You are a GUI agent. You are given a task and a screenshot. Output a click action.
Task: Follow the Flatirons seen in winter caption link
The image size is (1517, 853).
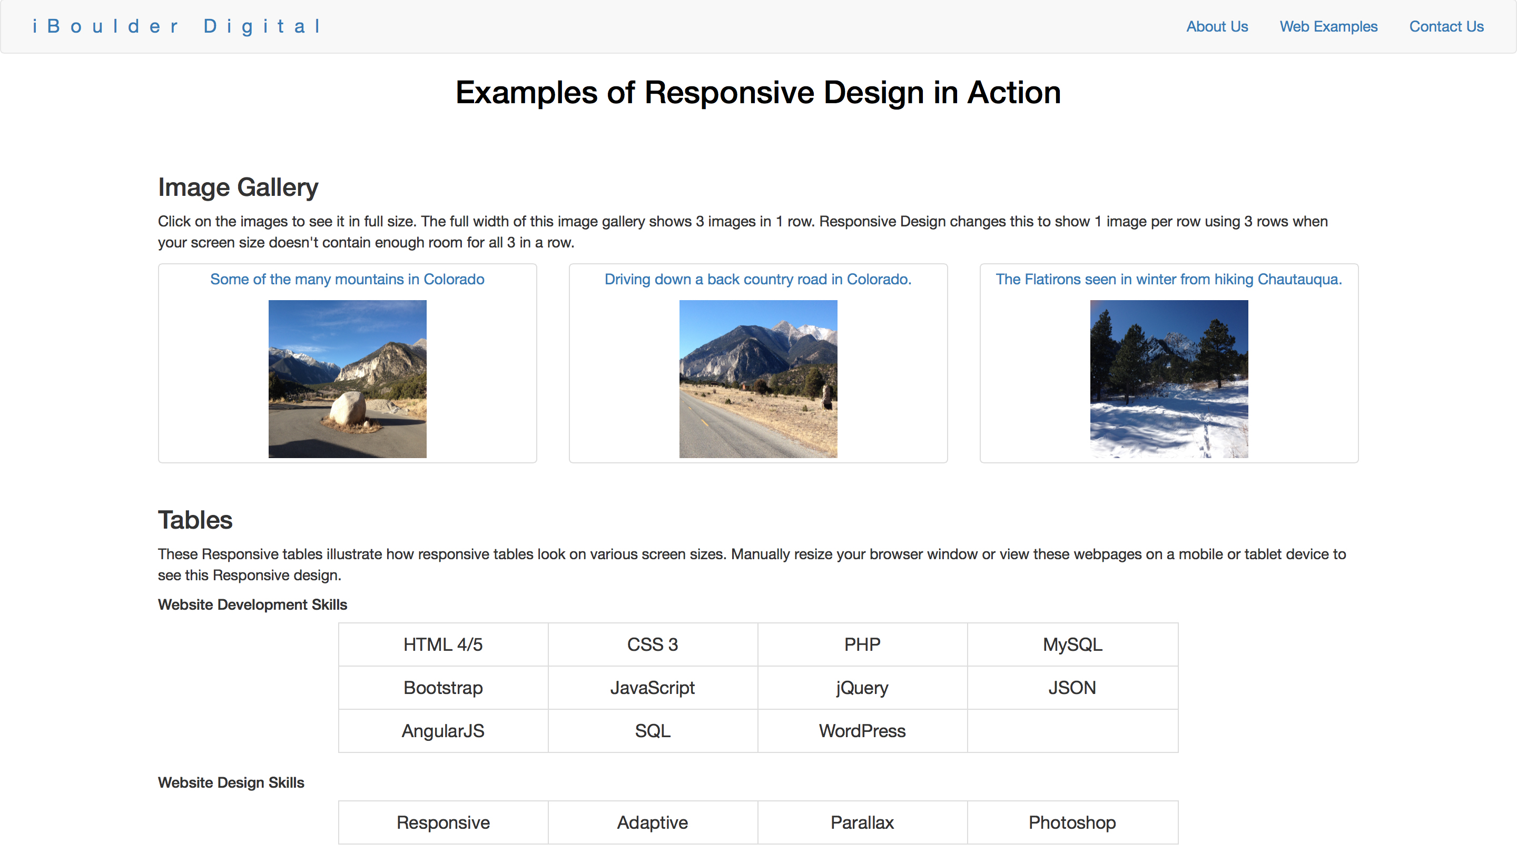pyautogui.click(x=1168, y=279)
